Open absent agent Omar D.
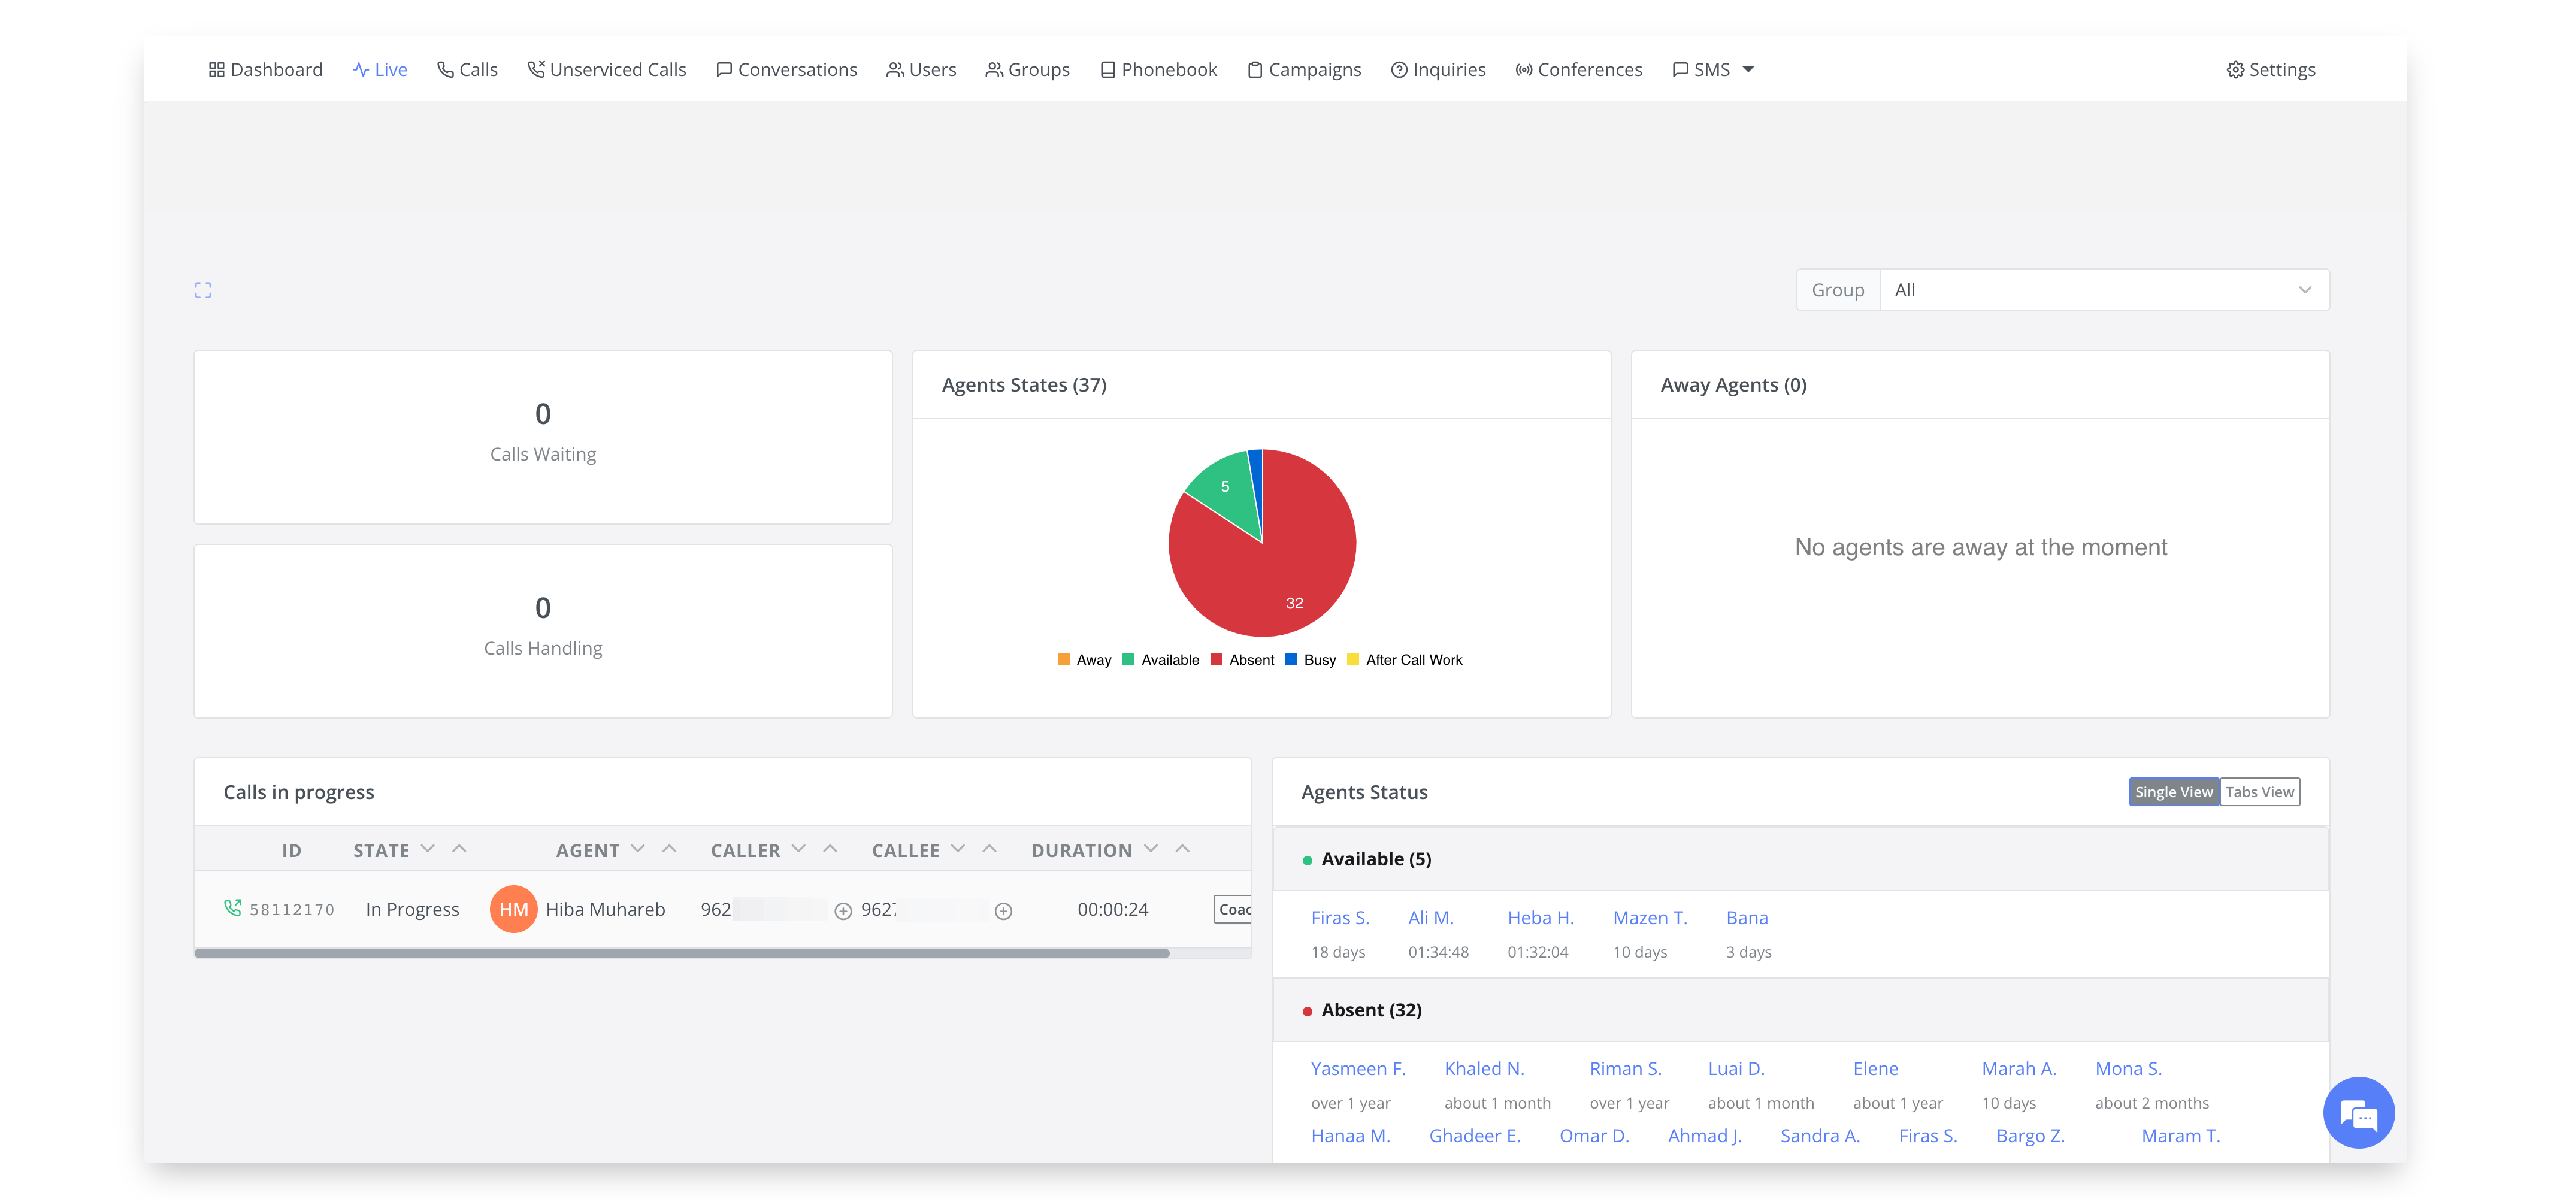 [x=1593, y=1136]
